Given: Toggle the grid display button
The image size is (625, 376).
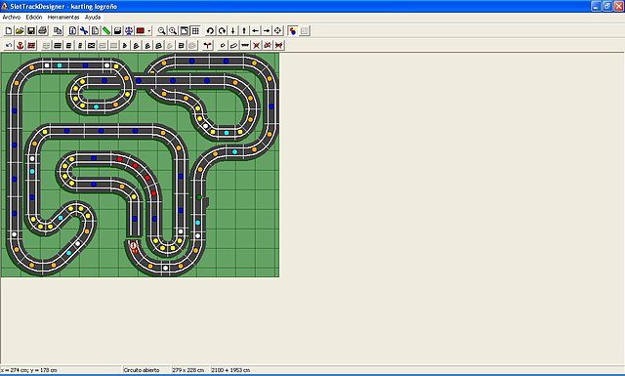Looking at the screenshot, I should coord(195,30).
